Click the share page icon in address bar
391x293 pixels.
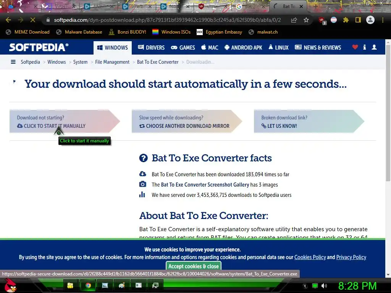(294, 20)
